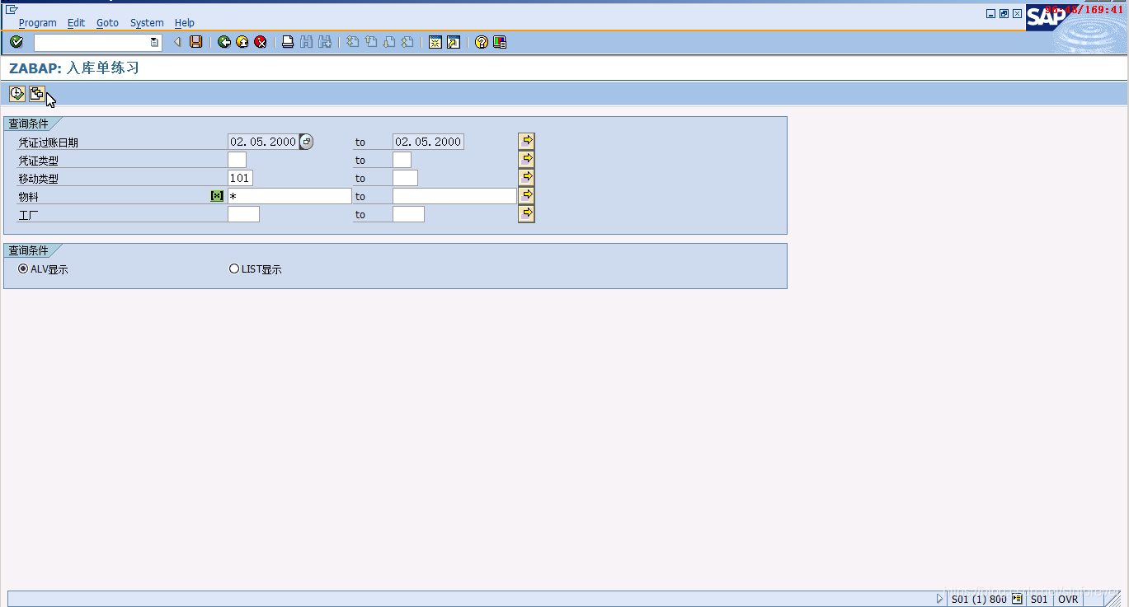Click the 移动类型 to-field
Image resolution: width=1129 pixels, height=607 pixels.
pos(405,178)
